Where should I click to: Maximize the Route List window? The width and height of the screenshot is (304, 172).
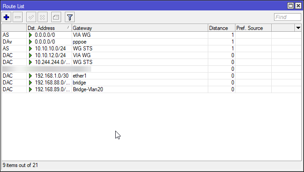[290, 6]
